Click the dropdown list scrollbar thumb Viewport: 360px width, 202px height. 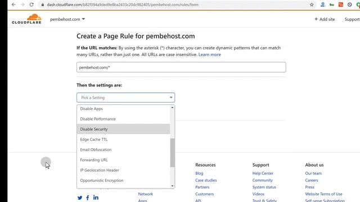point(172,153)
